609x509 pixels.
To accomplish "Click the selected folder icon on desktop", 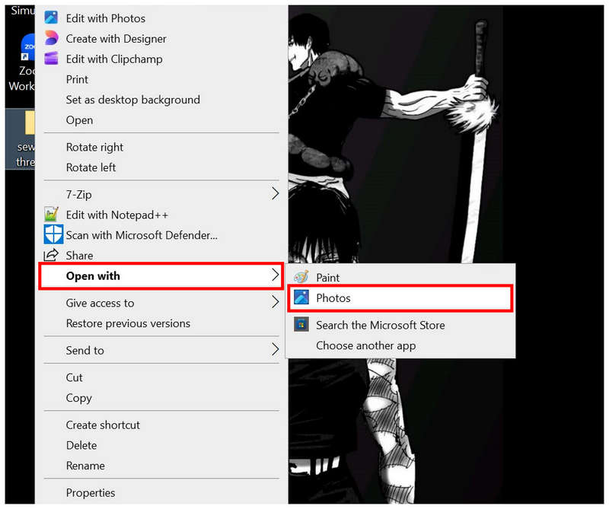I will click(30, 122).
